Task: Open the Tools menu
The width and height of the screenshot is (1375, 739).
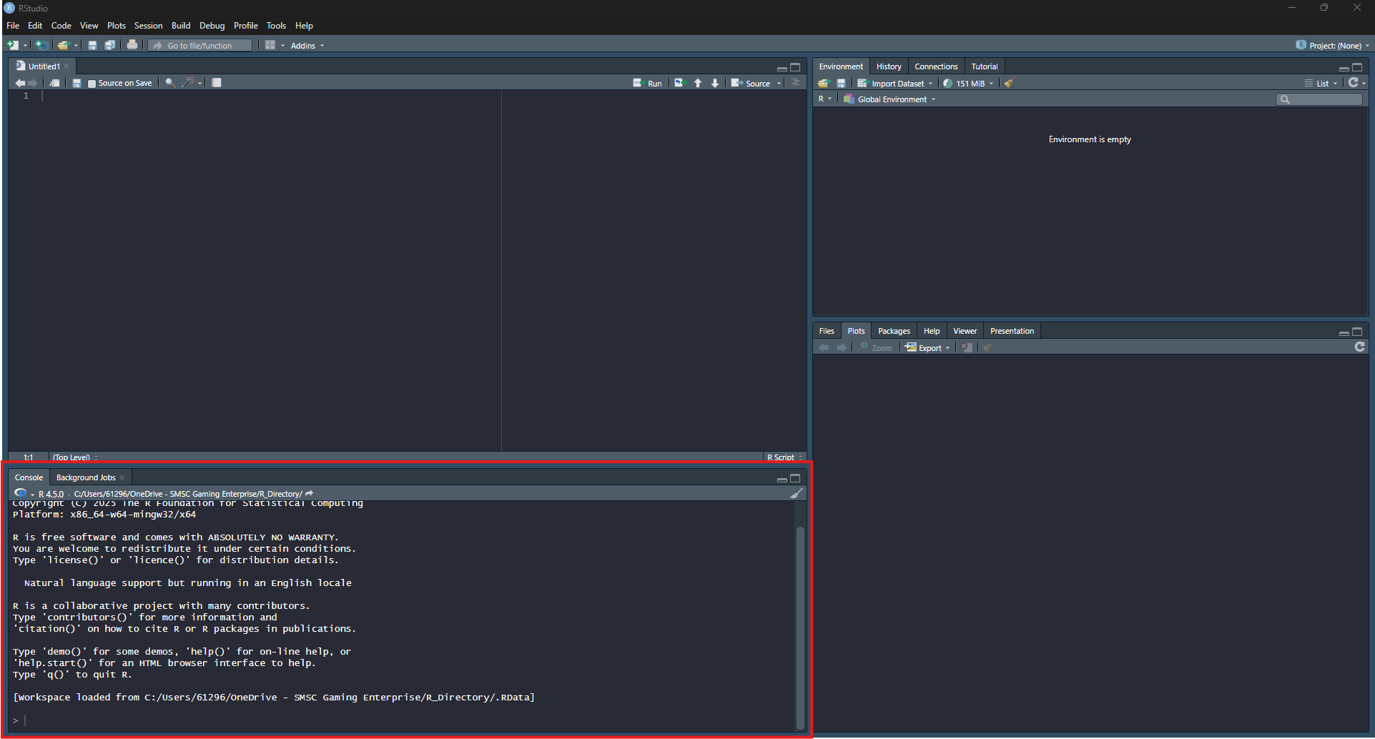Action: click(276, 26)
